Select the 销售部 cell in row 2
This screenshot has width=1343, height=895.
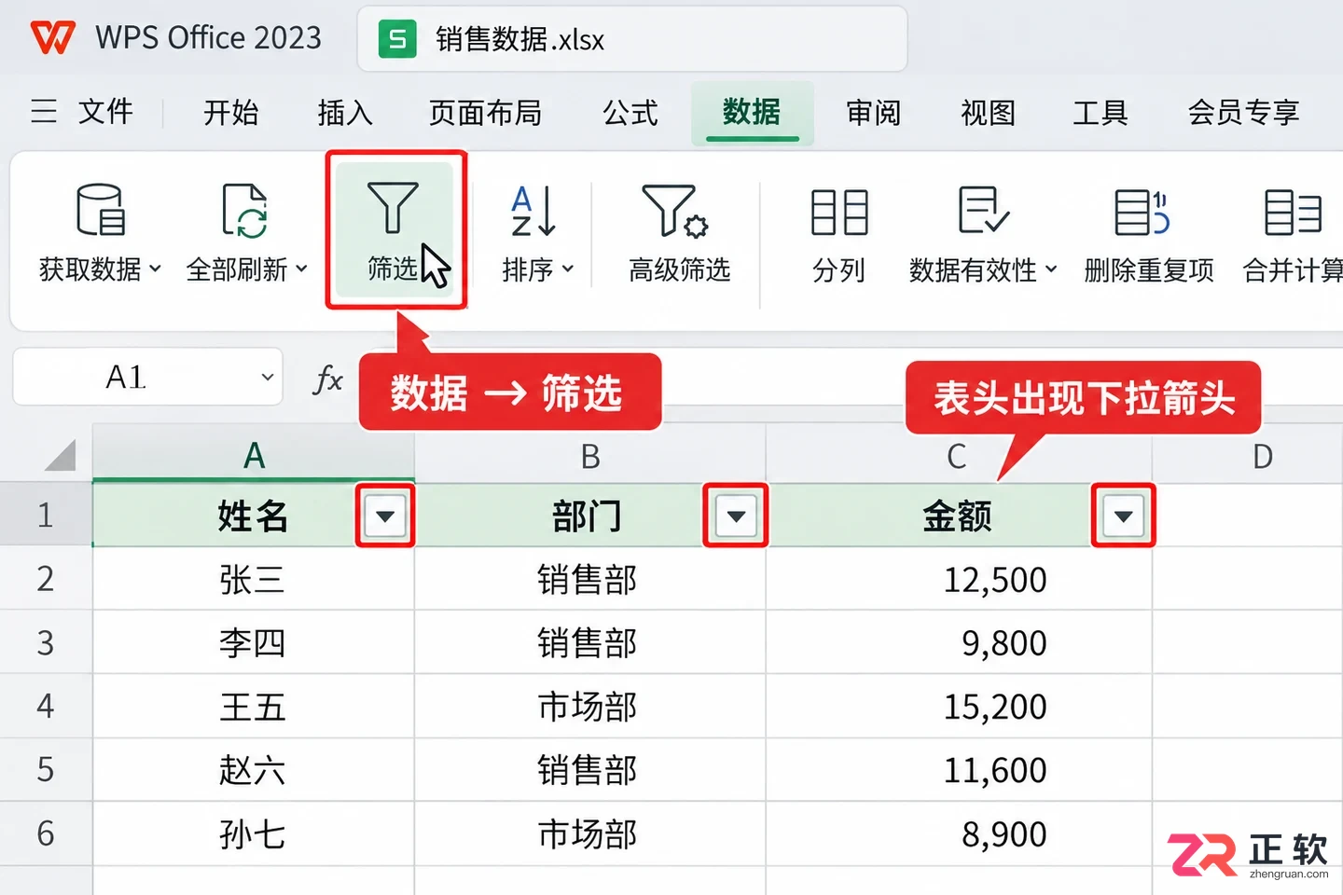point(589,579)
